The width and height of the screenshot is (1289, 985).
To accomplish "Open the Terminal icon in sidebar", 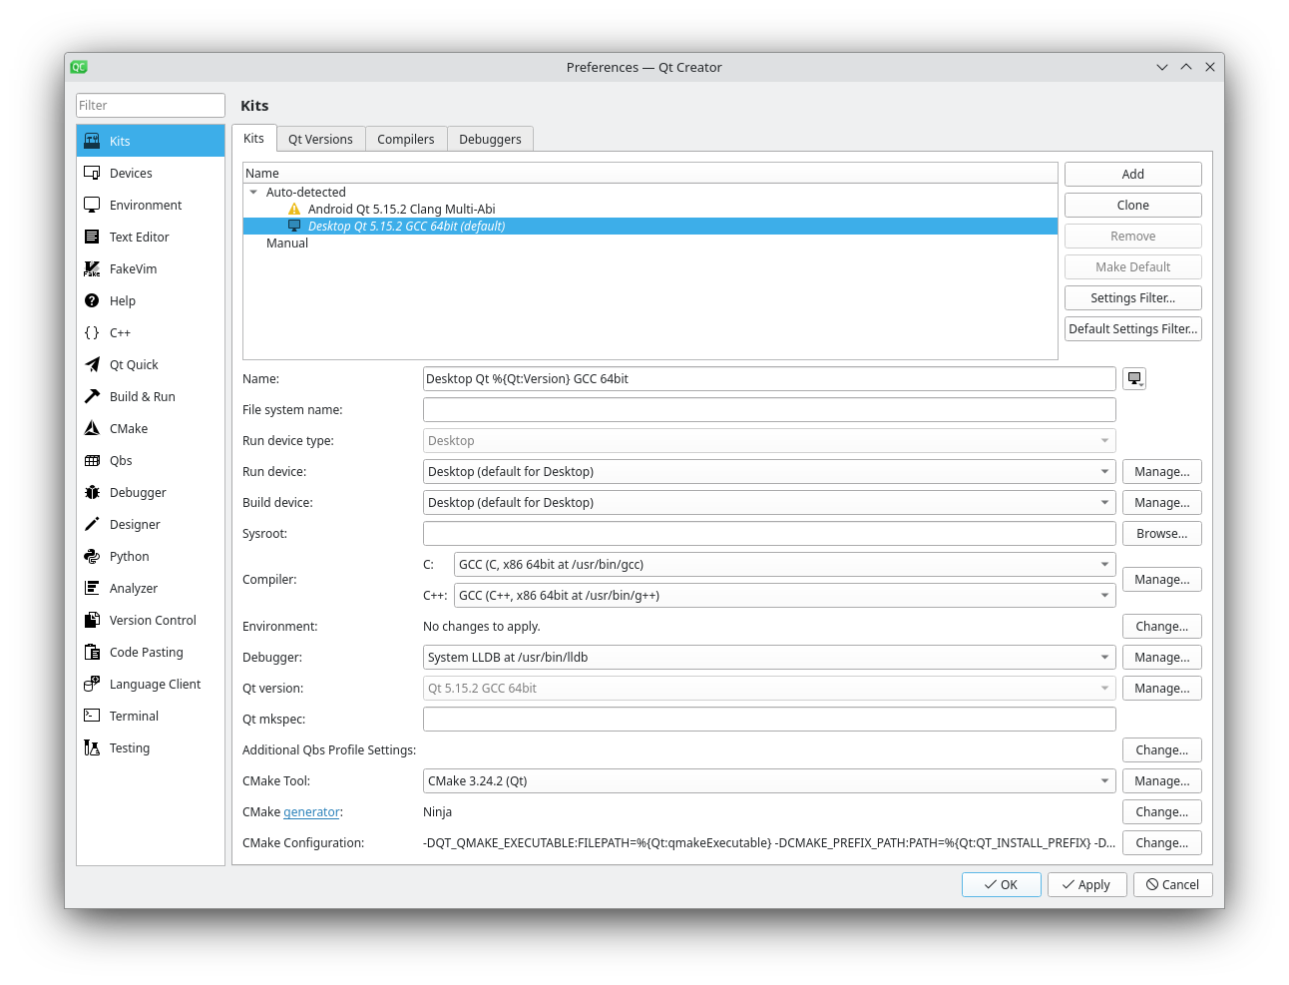I will [x=92, y=716].
